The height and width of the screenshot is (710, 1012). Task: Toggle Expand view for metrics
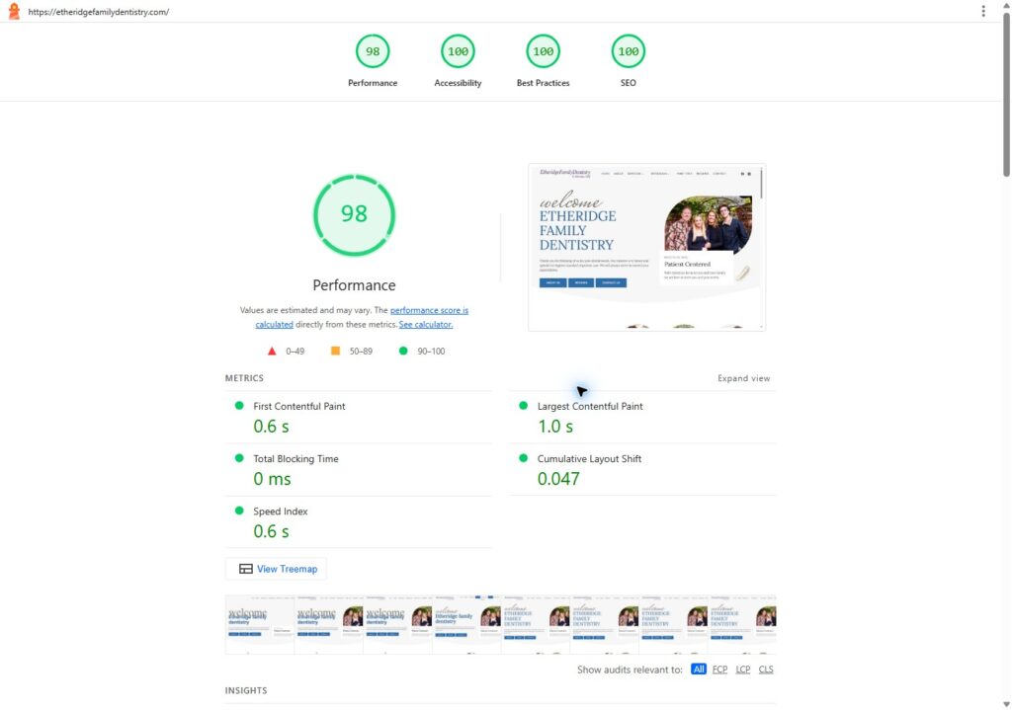tap(743, 378)
